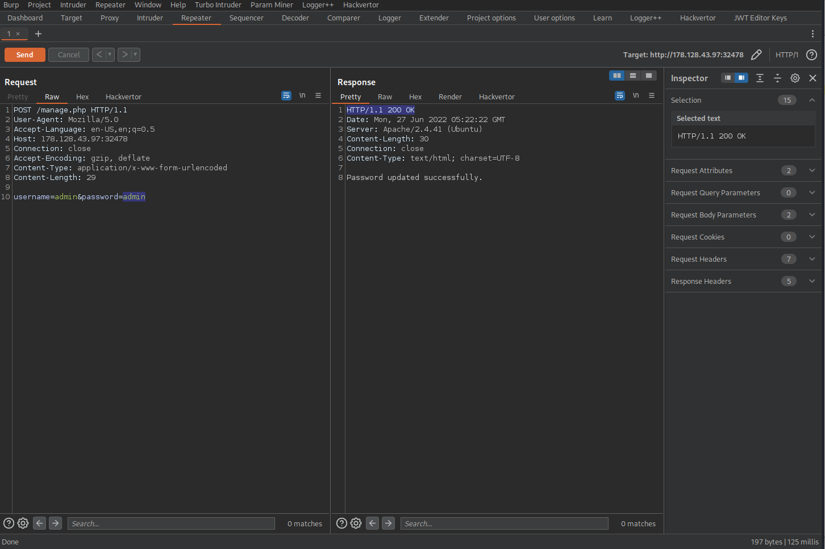This screenshot has width=825, height=549.
Task: Switch Request view to Pretty tab
Action: [x=18, y=97]
